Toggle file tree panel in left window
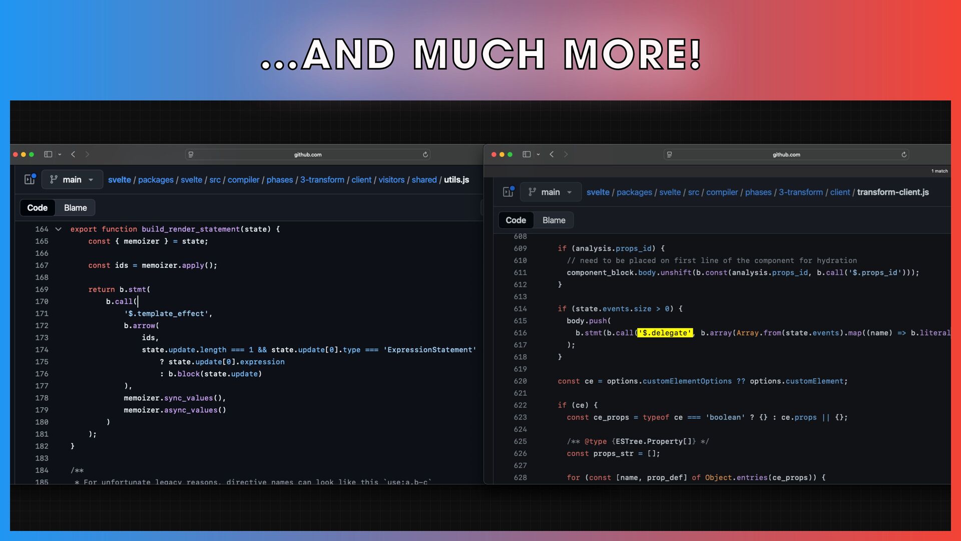 30,179
